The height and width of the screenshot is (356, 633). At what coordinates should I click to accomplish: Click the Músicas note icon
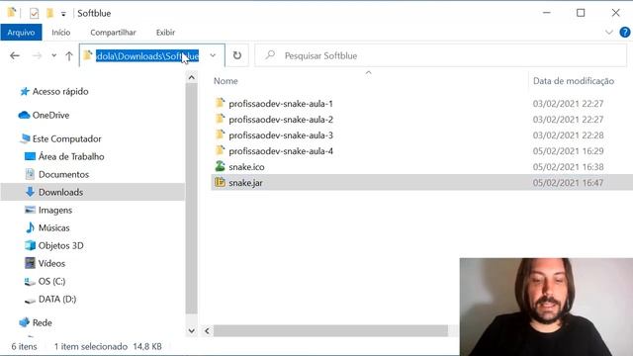click(x=30, y=227)
